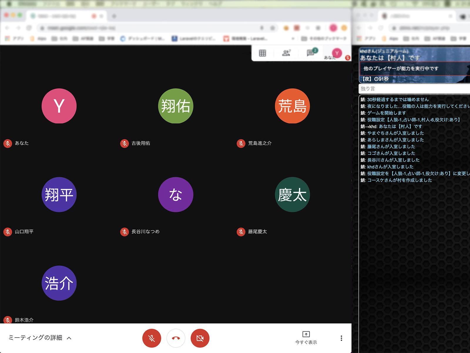Click log line khdさんが入室しました
Viewport: 470px width, 353px height.
(x=387, y=167)
